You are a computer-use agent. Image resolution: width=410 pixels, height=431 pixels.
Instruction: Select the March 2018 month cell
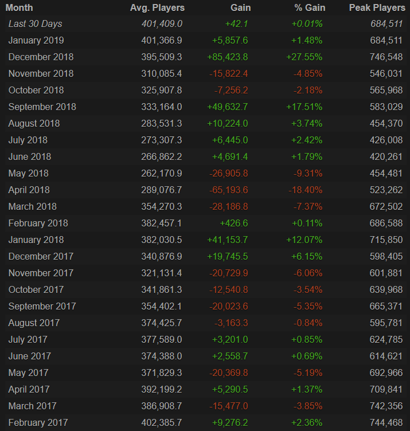point(33,206)
